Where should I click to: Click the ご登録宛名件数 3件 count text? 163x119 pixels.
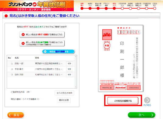20,92
